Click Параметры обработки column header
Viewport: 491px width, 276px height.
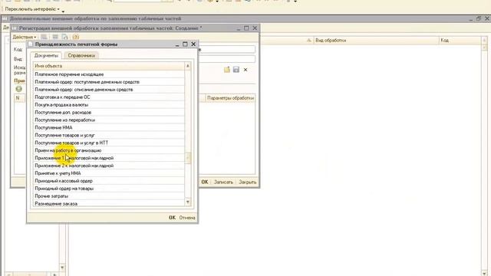click(230, 98)
